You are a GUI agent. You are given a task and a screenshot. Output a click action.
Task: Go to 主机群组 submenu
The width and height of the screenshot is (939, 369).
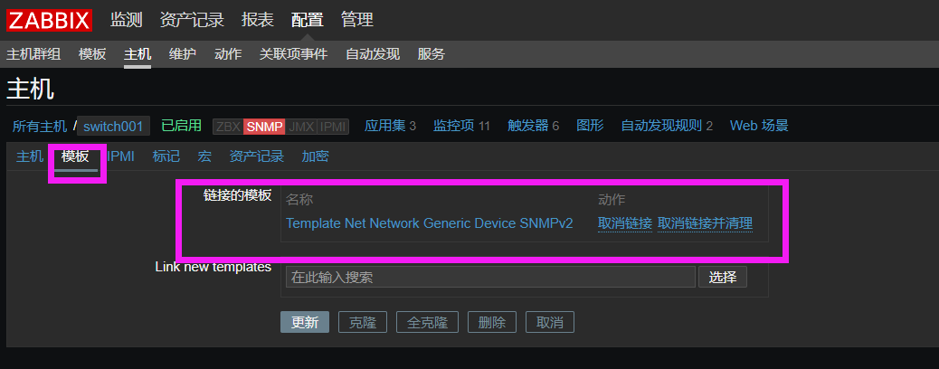tap(33, 54)
